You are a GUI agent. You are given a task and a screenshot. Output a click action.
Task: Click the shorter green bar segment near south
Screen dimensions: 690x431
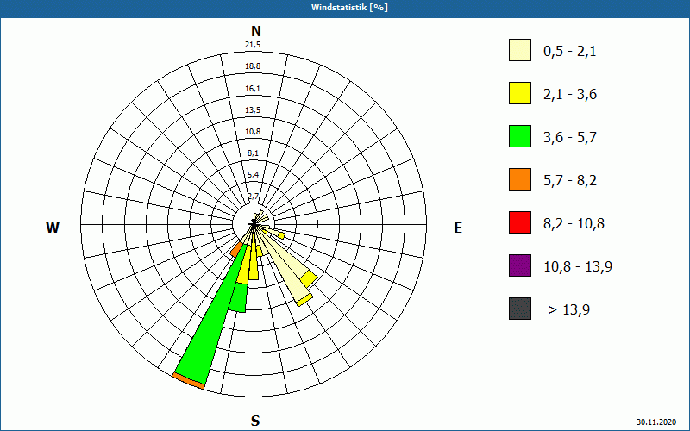[238, 297]
